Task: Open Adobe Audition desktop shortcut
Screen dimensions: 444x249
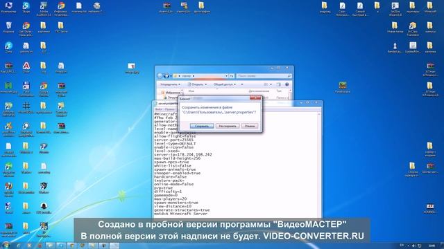Action: [44, 9]
